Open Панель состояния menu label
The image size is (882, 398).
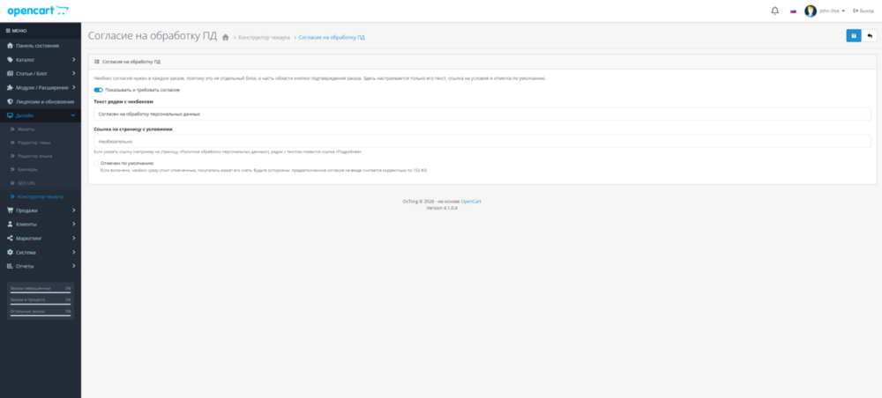click(x=37, y=46)
